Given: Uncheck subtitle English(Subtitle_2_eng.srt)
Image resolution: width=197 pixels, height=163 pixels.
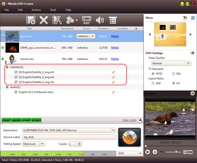Looking at the screenshot, I should pyautogui.click(x=16, y=72).
